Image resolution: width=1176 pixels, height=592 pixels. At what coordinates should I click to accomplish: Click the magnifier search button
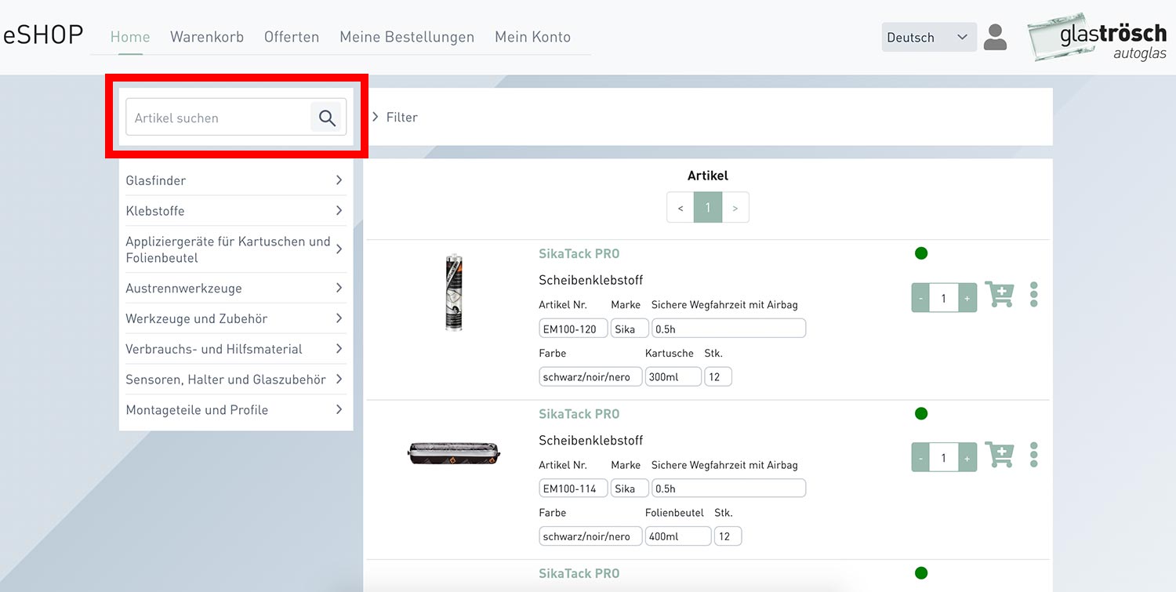(327, 118)
